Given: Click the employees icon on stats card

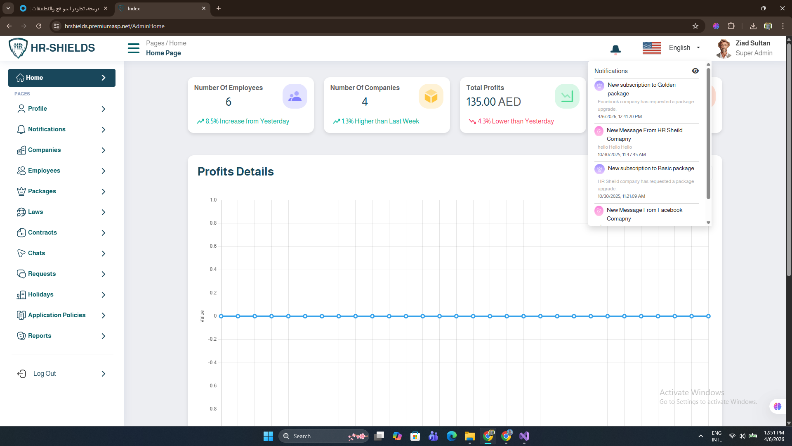Looking at the screenshot, I should click(295, 96).
